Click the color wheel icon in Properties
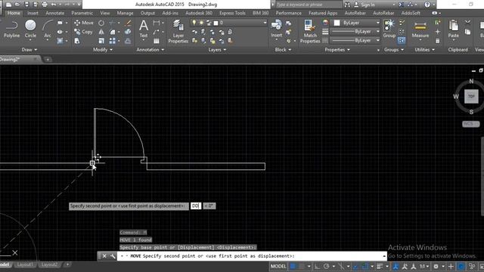The height and width of the screenshot is (272, 484). pos(325,23)
